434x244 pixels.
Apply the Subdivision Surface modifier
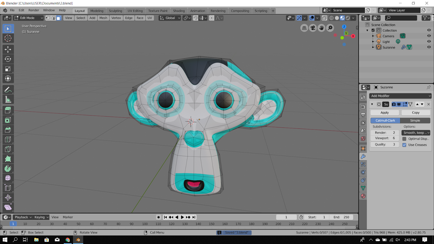click(x=384, y=112)
